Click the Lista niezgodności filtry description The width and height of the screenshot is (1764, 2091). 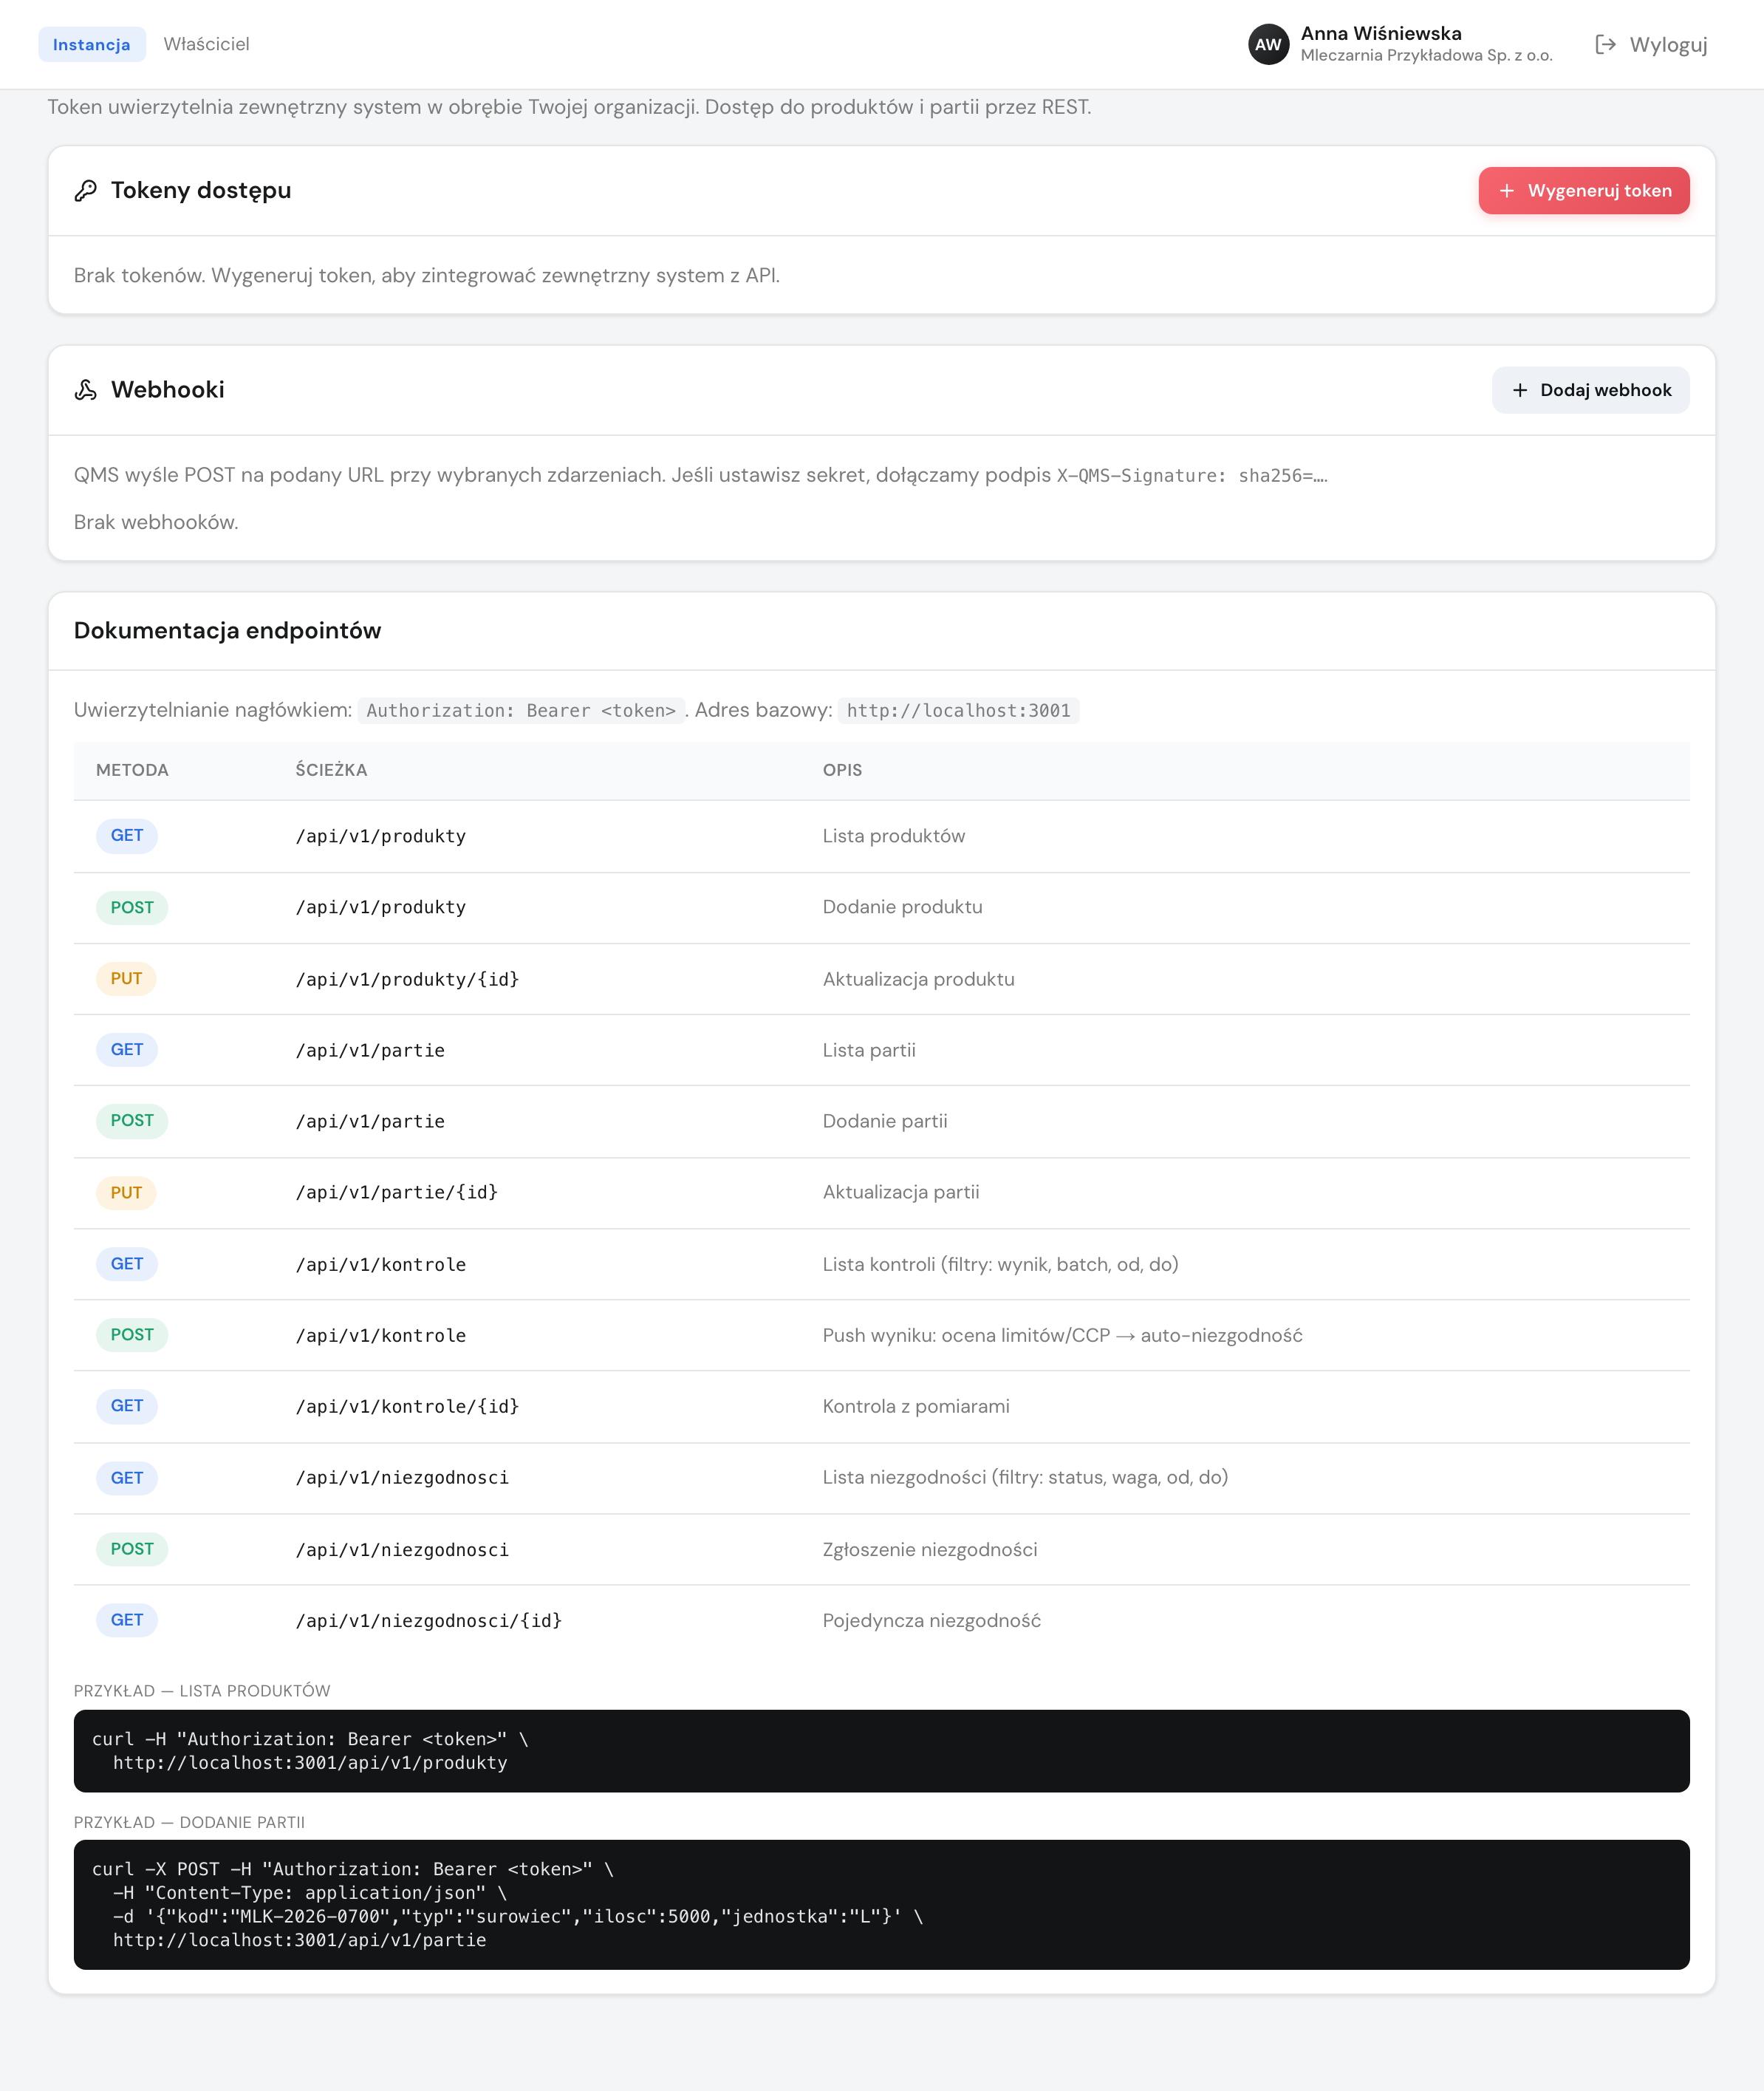coord(1025,1478)
